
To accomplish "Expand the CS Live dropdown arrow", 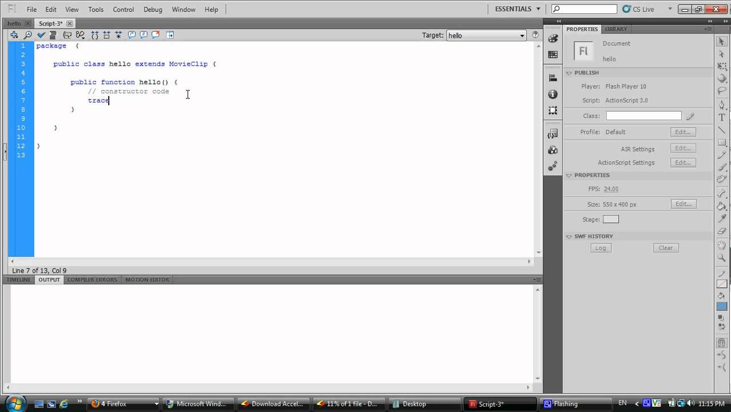I will coord(670,9).
